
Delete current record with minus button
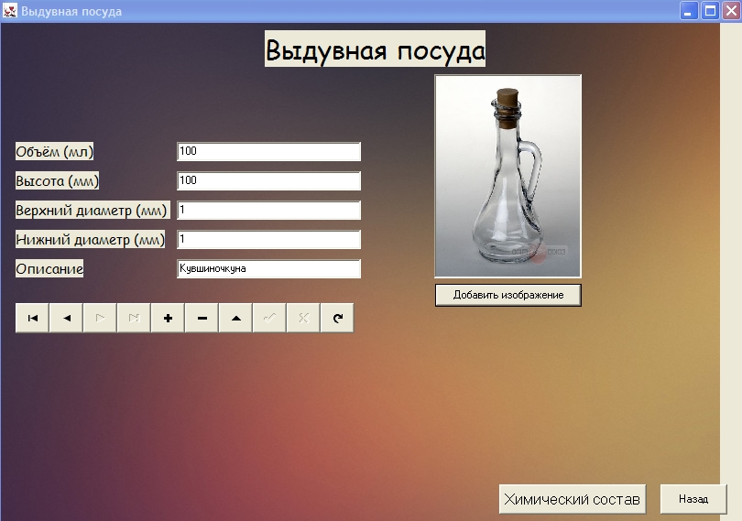[x=202, y=318]
